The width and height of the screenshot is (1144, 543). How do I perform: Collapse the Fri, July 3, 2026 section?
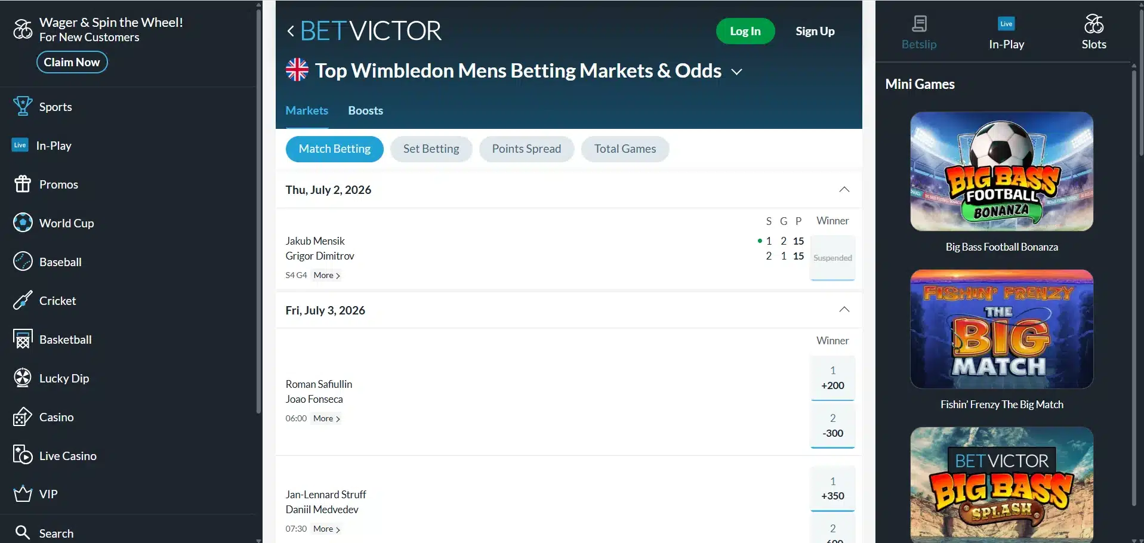[844, 310]
